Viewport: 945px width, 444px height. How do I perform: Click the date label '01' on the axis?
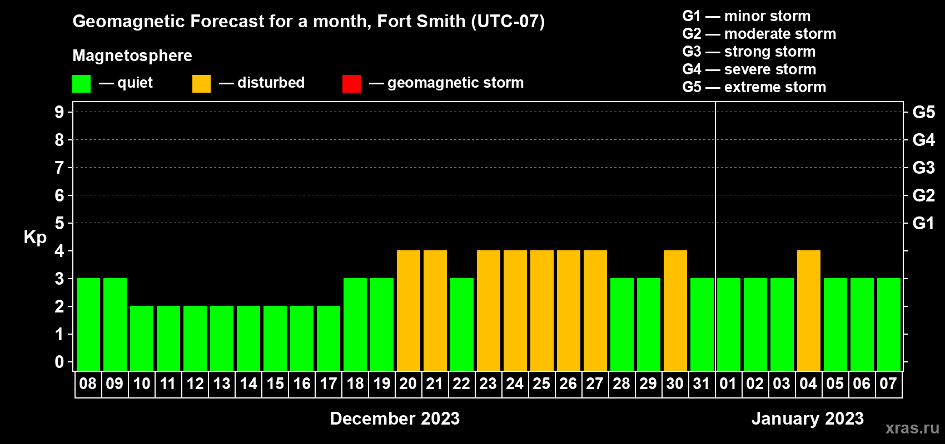[x=728, y=384]
